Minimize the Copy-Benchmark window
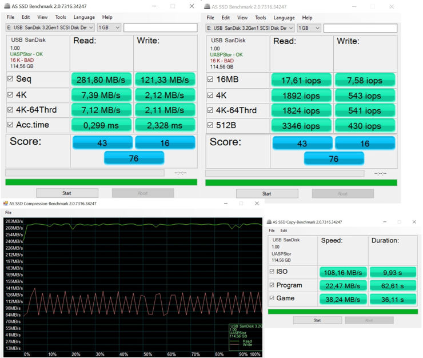 385,222
